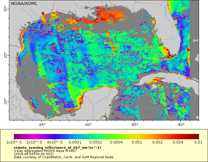Click the 2x10^-5 colorbar tick label
208x162 pixels.
pos(34,142)
